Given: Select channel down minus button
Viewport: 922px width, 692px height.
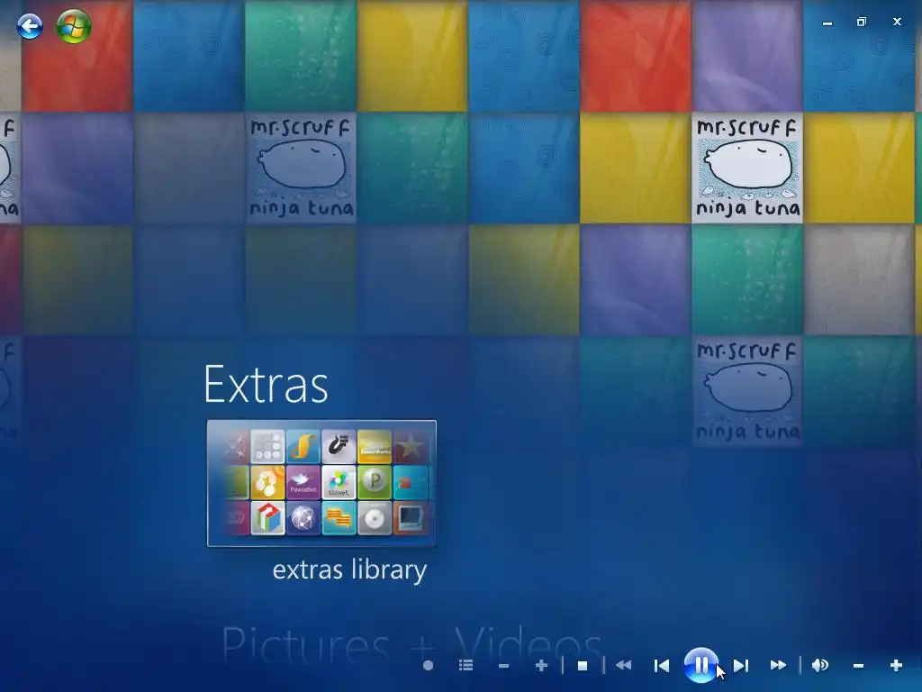Looking at the screenshot, I should (x=503, y=666).
